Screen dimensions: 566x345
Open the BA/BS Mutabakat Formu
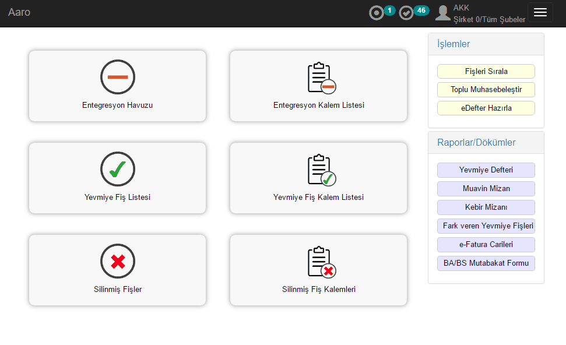tap(486, 263)
